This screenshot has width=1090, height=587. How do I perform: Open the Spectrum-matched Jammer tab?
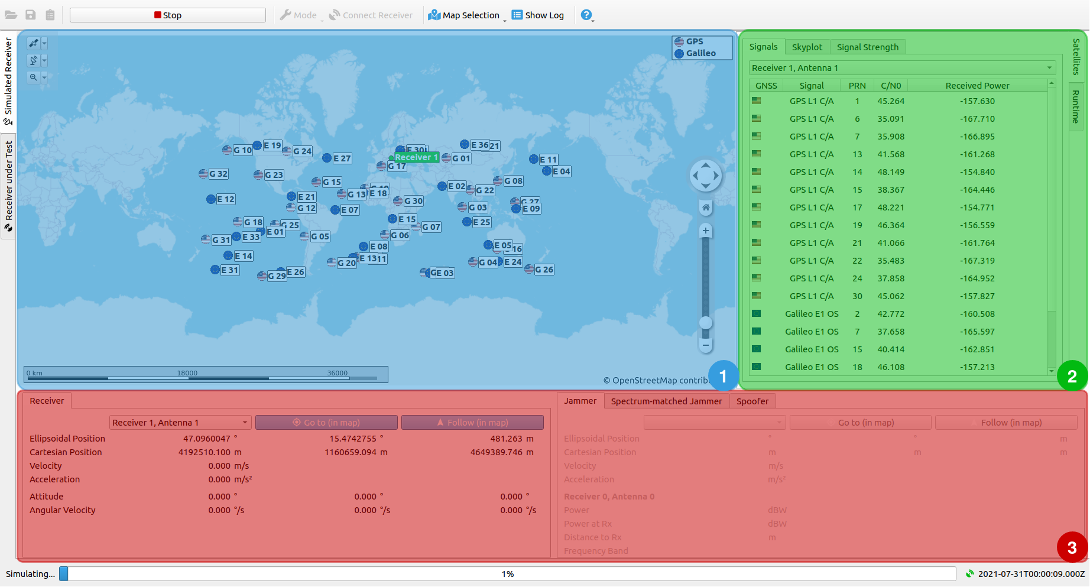(666, 401)
